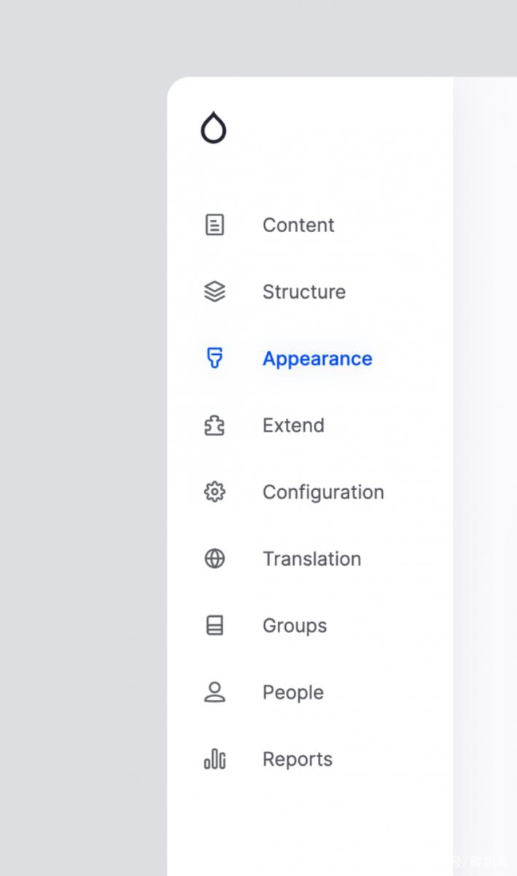The width and height of the screenshot is (517, 876).
Task: Go to the Structure menu label
Action: point(304,292)
